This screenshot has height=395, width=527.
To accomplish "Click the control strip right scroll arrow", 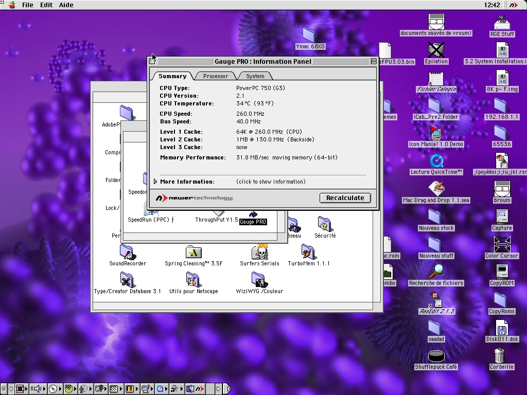I will 218,389.
